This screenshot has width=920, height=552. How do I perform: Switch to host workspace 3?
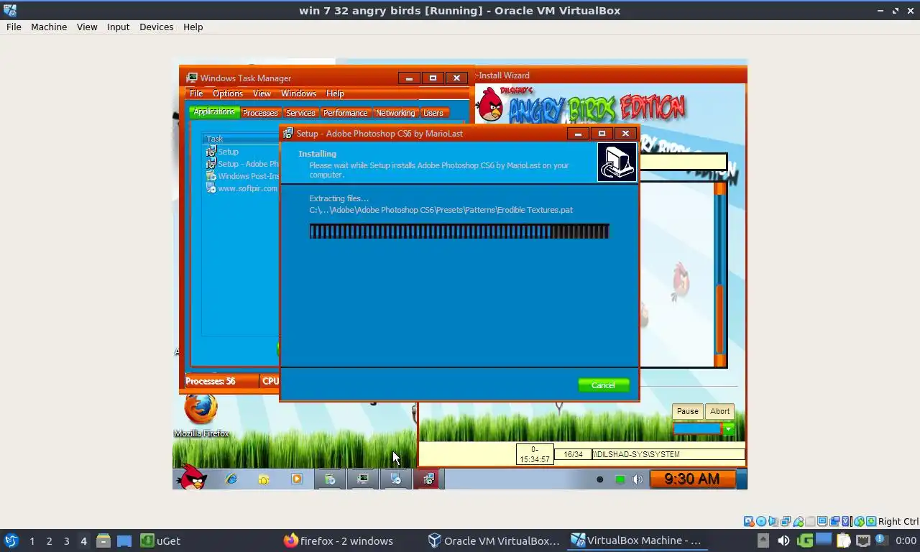66,540
